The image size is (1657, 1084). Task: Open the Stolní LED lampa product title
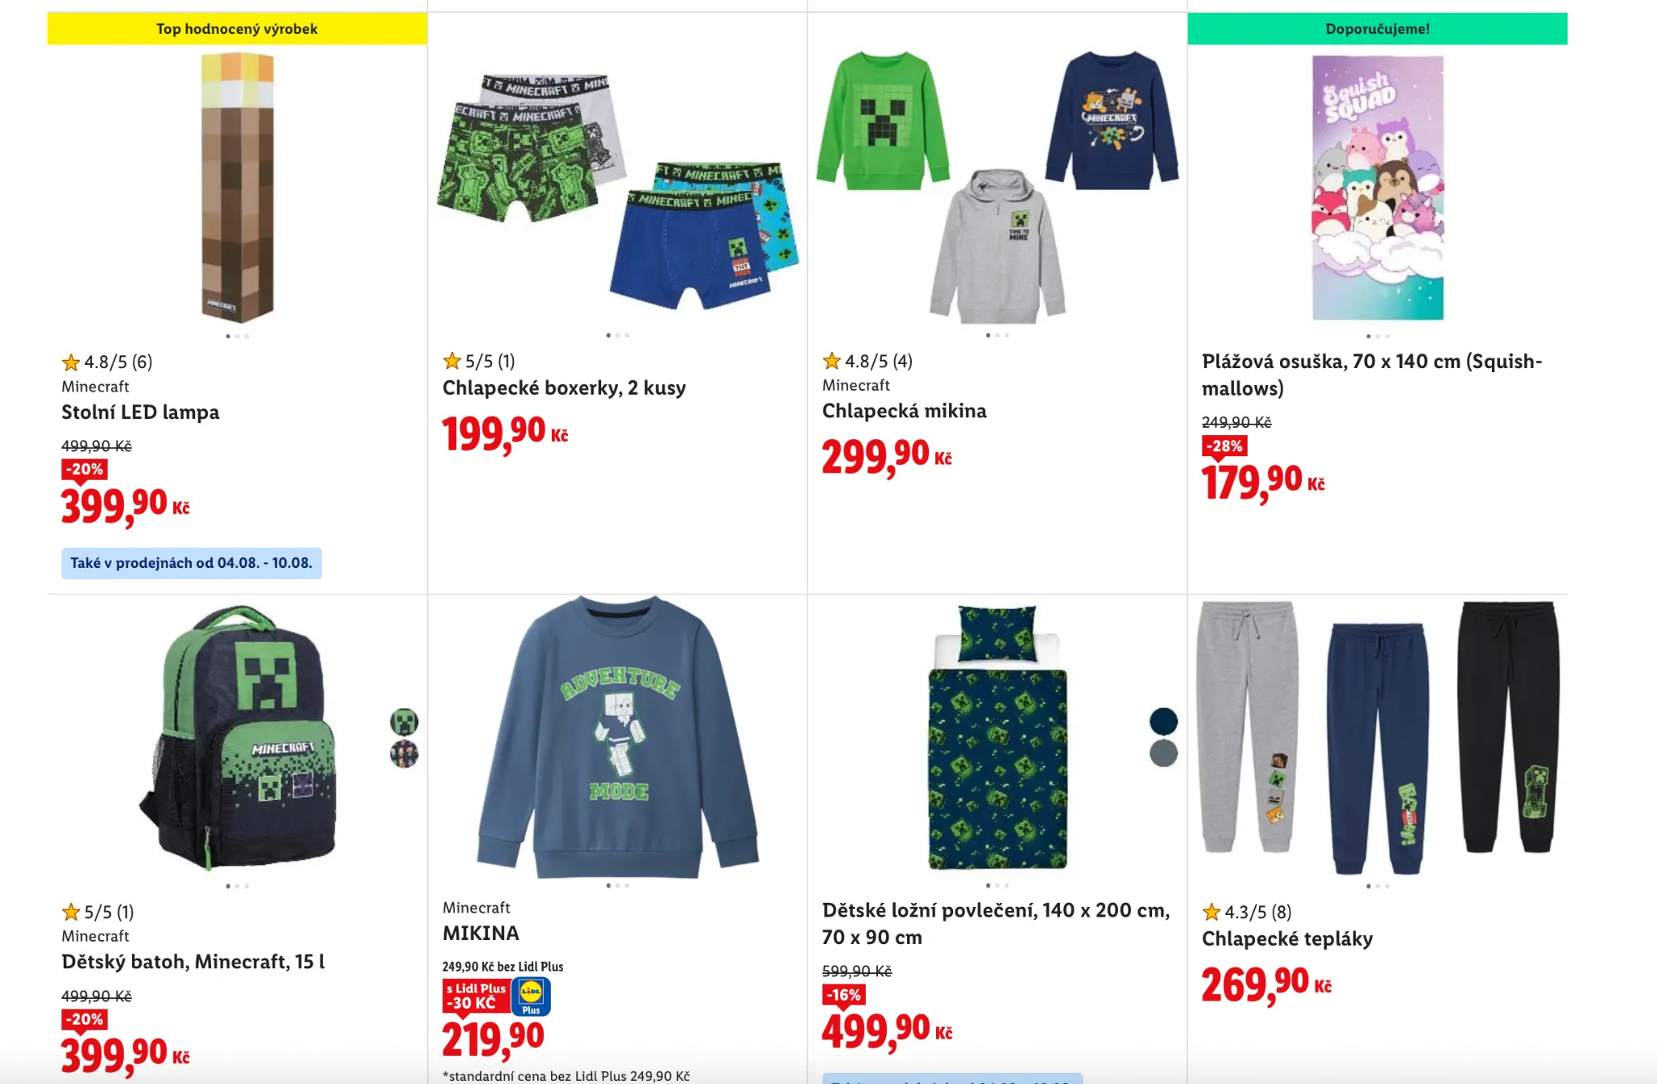(x=141, y=413)
